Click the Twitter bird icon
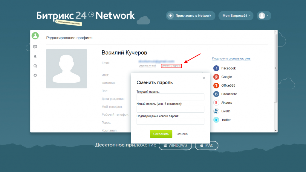The width and height of the screenshot is (306, 172). pos(216,120)
